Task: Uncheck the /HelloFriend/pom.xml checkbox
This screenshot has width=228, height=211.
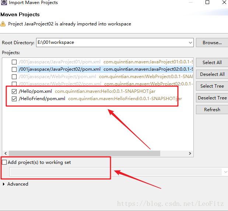Action: click(x=14, y=99)
